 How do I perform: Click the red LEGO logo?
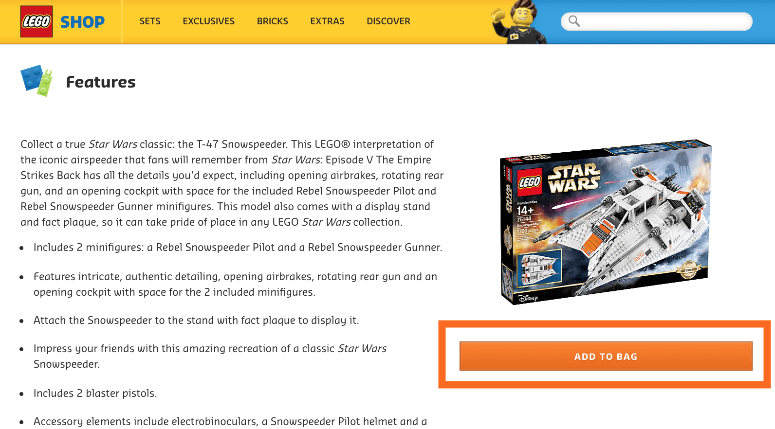coord(37,21)
